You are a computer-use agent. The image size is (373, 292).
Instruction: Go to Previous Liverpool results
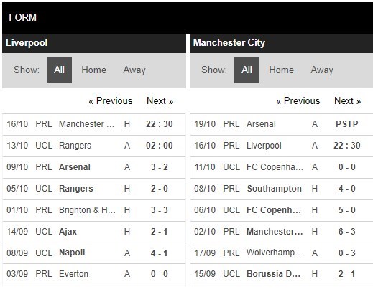click(111, 101)
